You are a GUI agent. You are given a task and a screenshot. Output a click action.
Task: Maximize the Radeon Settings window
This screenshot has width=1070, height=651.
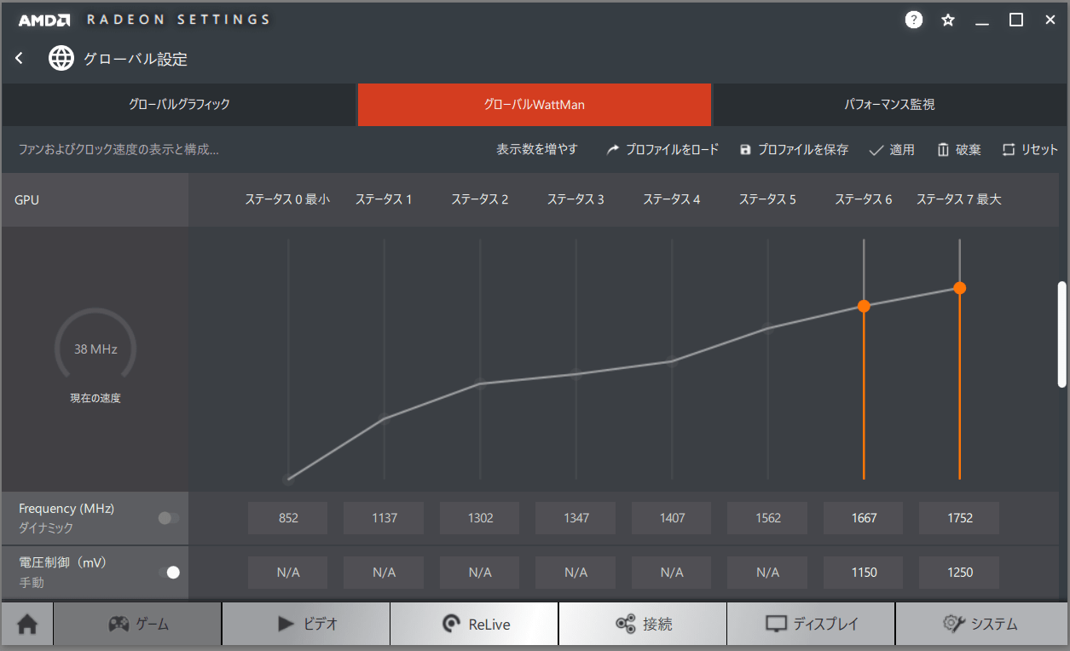[1016, 20]
